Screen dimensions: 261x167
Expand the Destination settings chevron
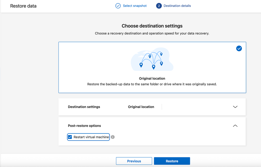235,107
